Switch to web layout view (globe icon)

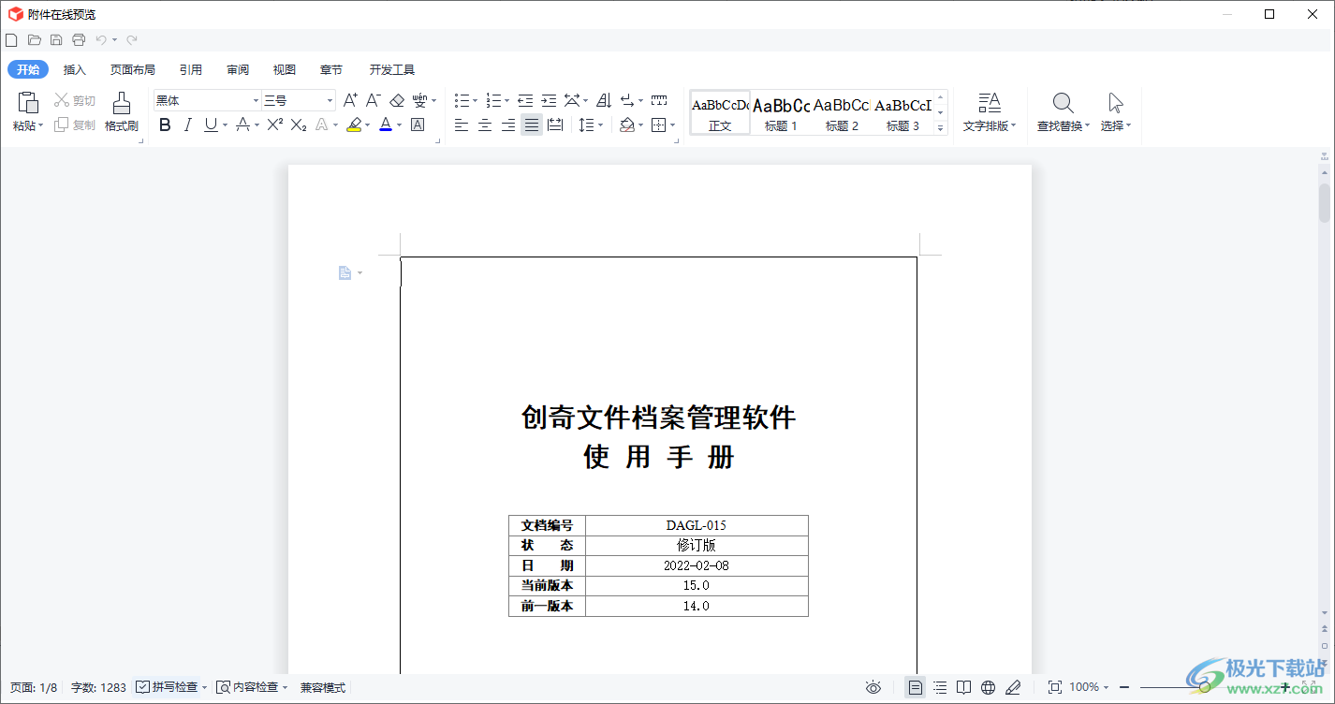coord(988,687)
